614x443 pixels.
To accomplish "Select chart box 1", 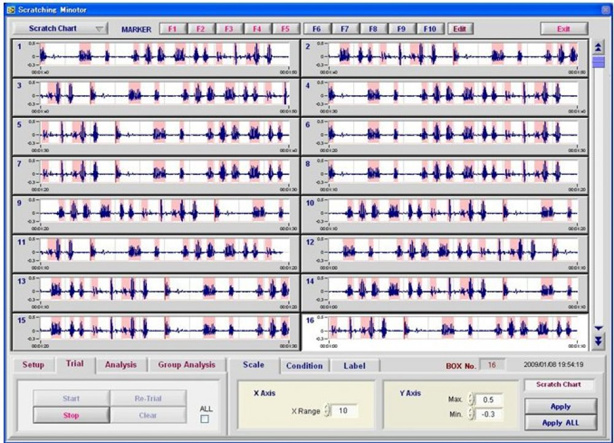I will pyautogui.click(x=156, y=58).
